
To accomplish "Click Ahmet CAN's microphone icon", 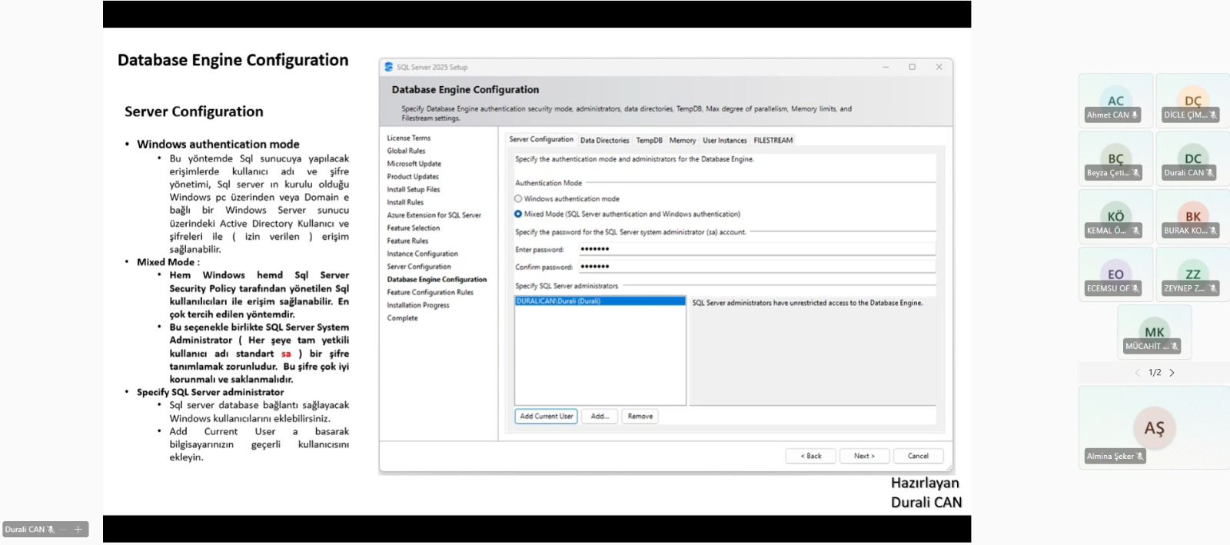I will pos(1135,115).
